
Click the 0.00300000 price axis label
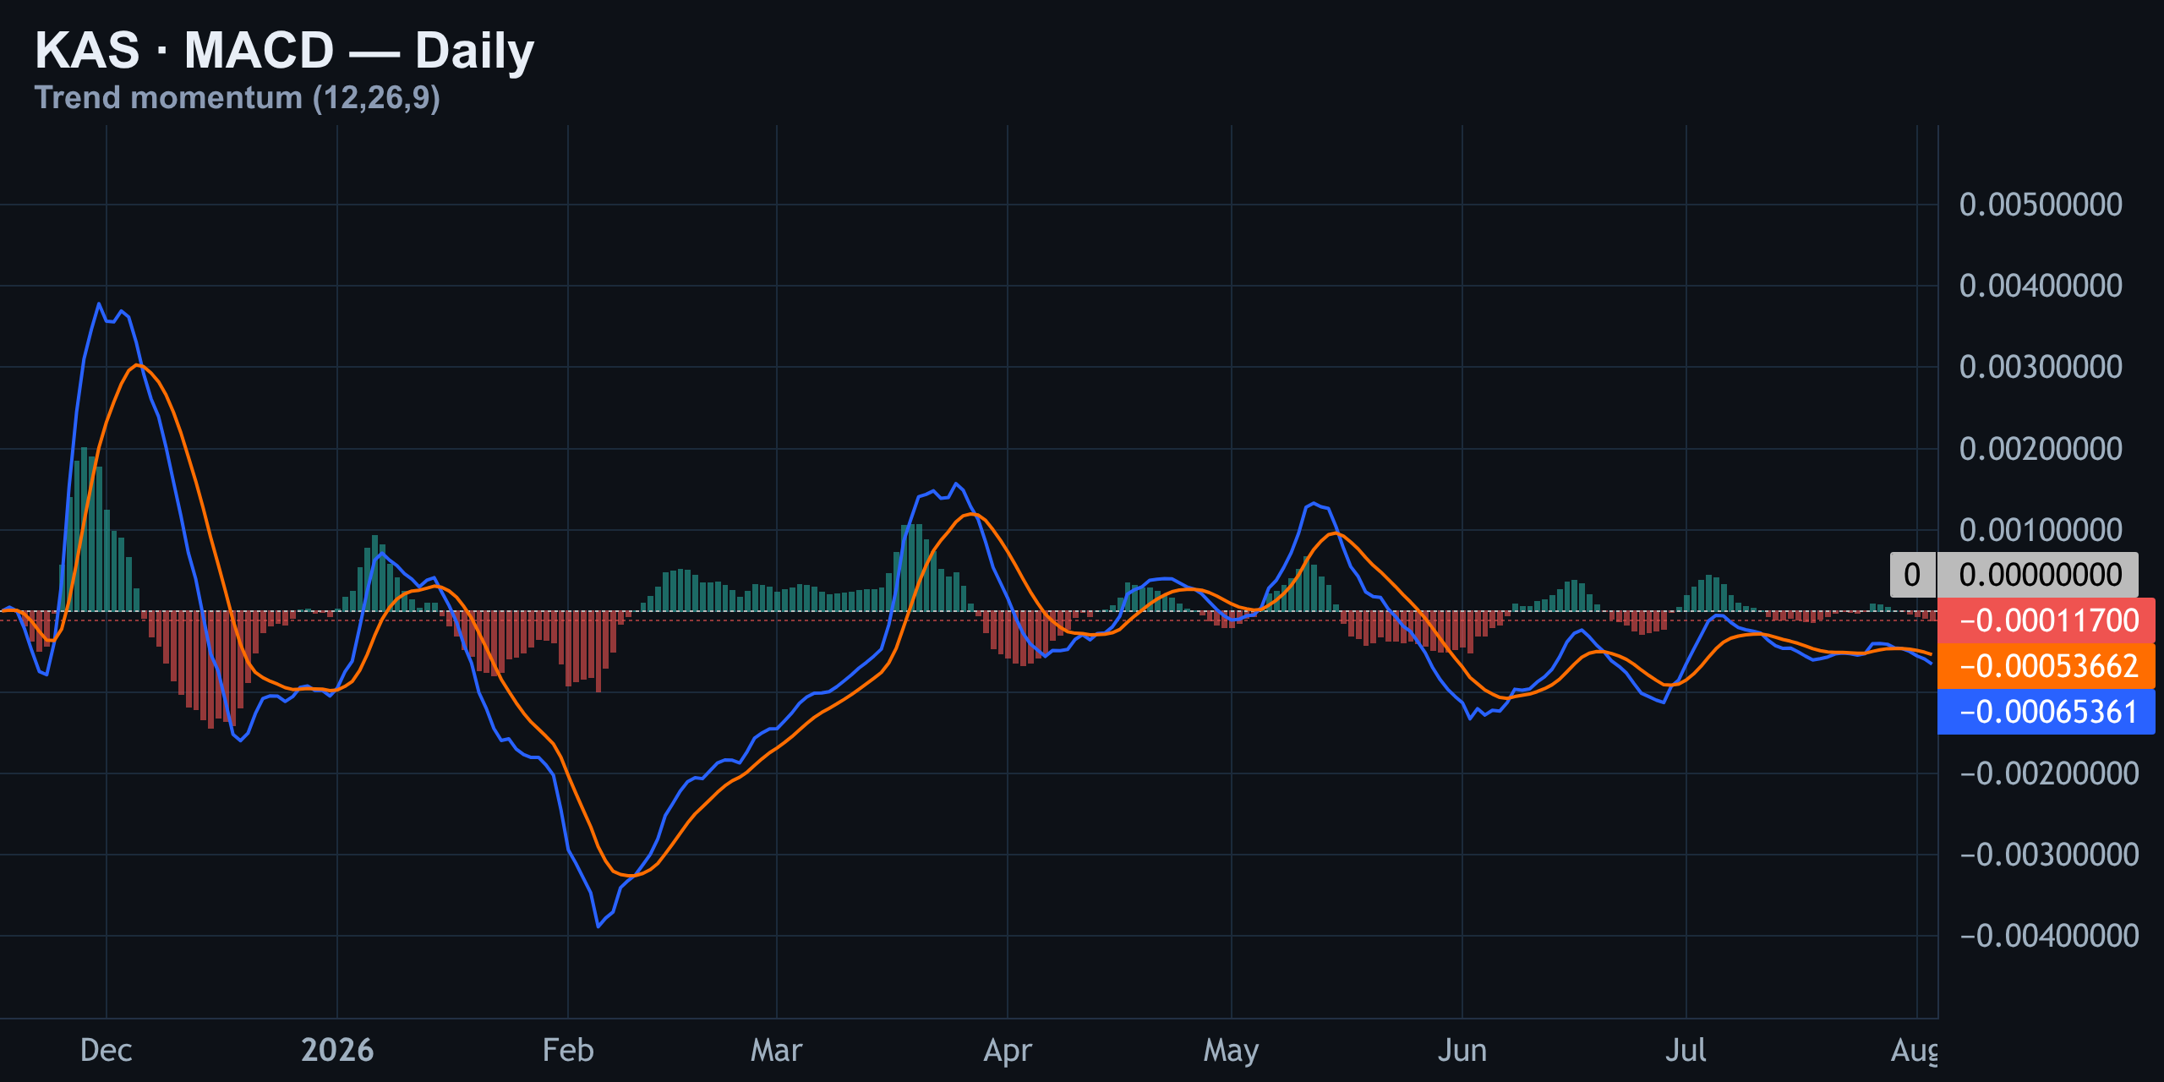(x=2041, y=367)
